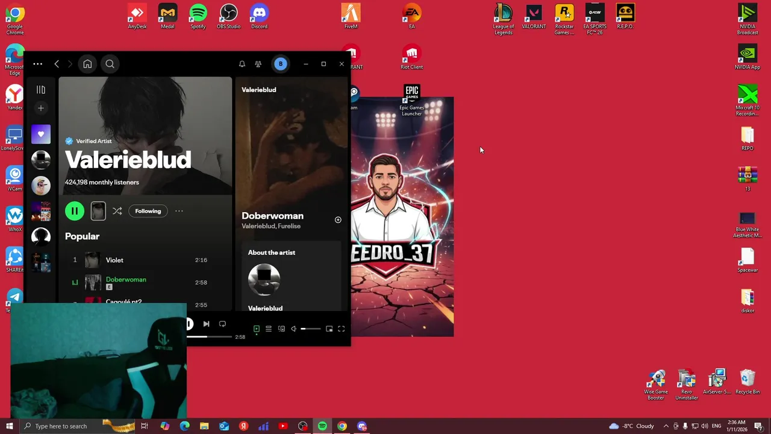The height and width of the screenshot is (434, 771).
Task: Add Doberwoman to Liked Songs
Action: 338,220
